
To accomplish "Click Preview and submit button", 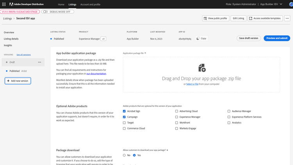I will (x=277, y=38).
